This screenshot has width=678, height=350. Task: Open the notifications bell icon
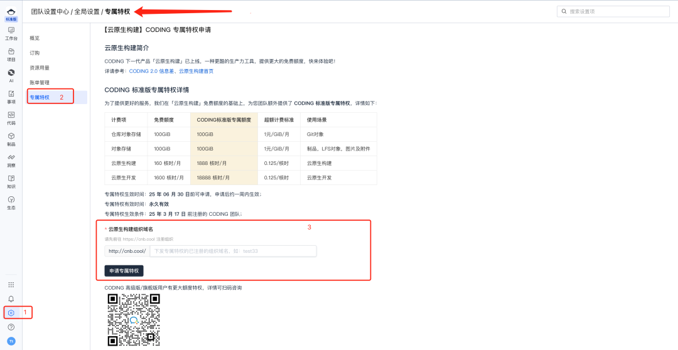click(x=11, y=299)
